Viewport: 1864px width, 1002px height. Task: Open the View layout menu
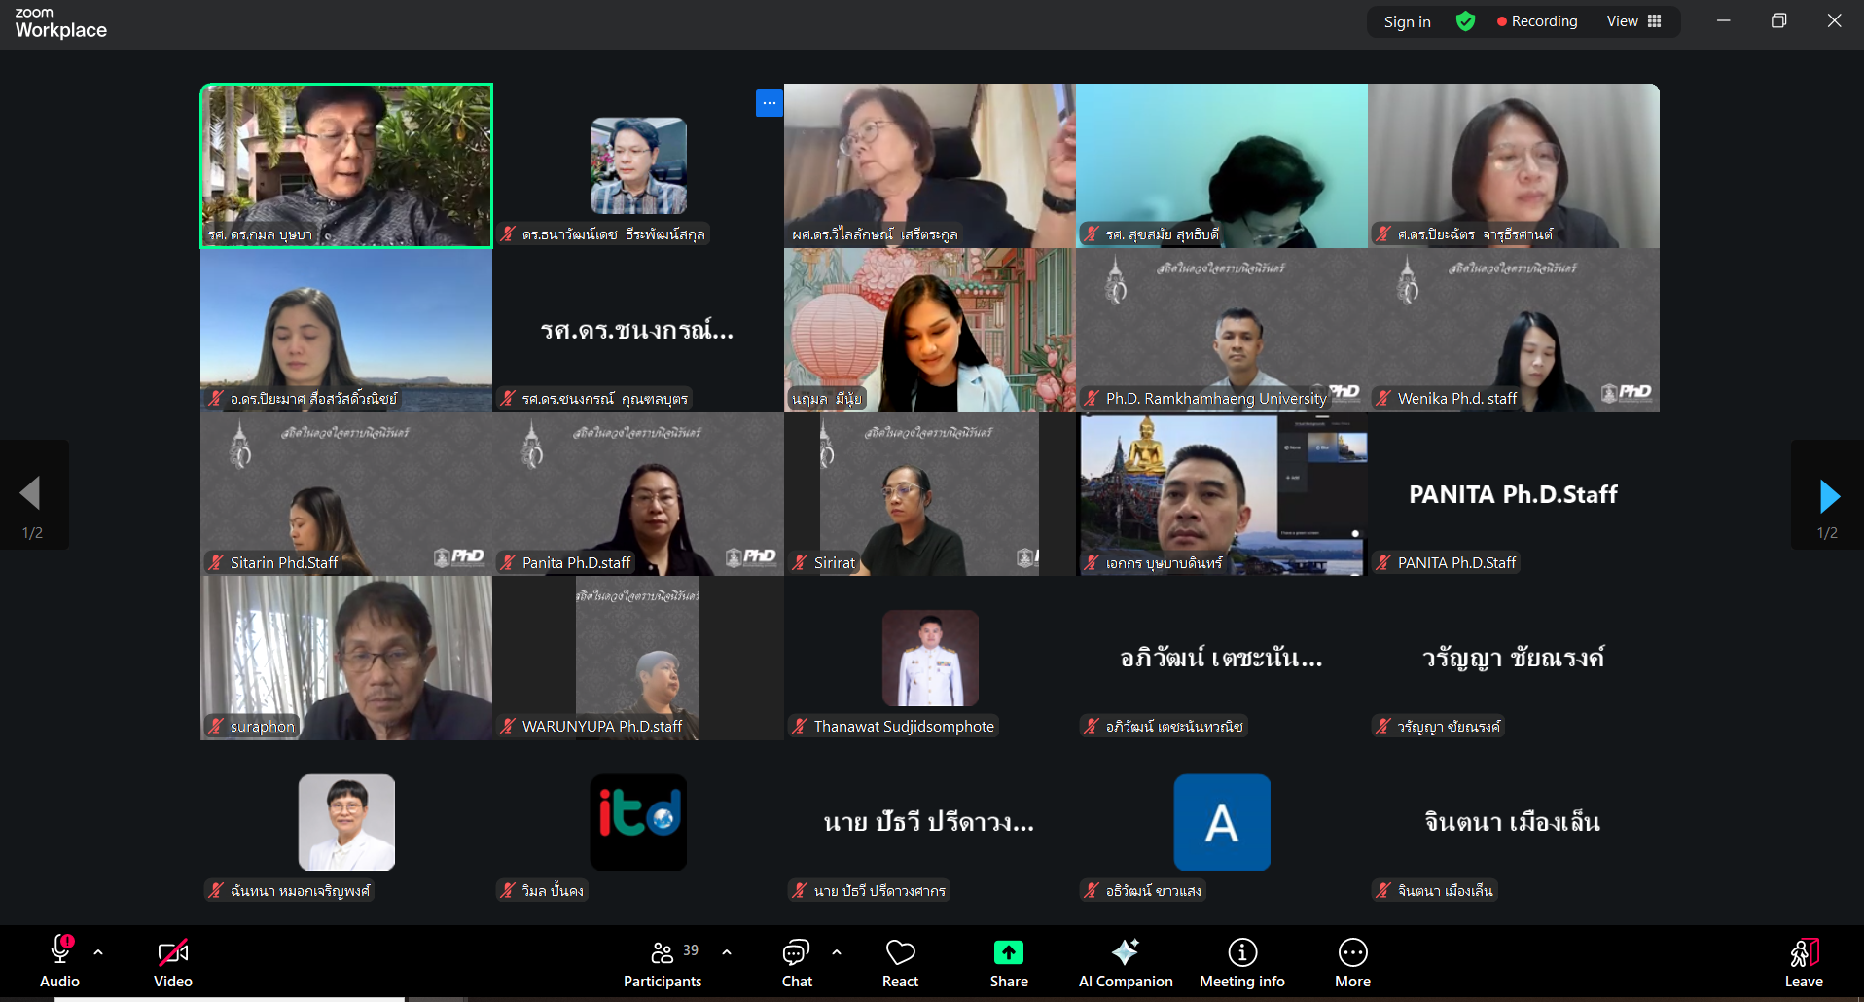pyautogui.click(x=1633, y=21)
